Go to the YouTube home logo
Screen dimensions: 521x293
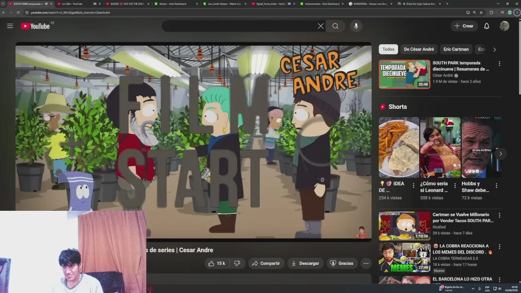click(35, 26)
